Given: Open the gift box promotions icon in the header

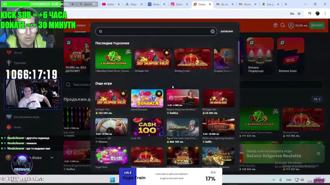Looking at the screenshot, I should click(x=276, y=25).
